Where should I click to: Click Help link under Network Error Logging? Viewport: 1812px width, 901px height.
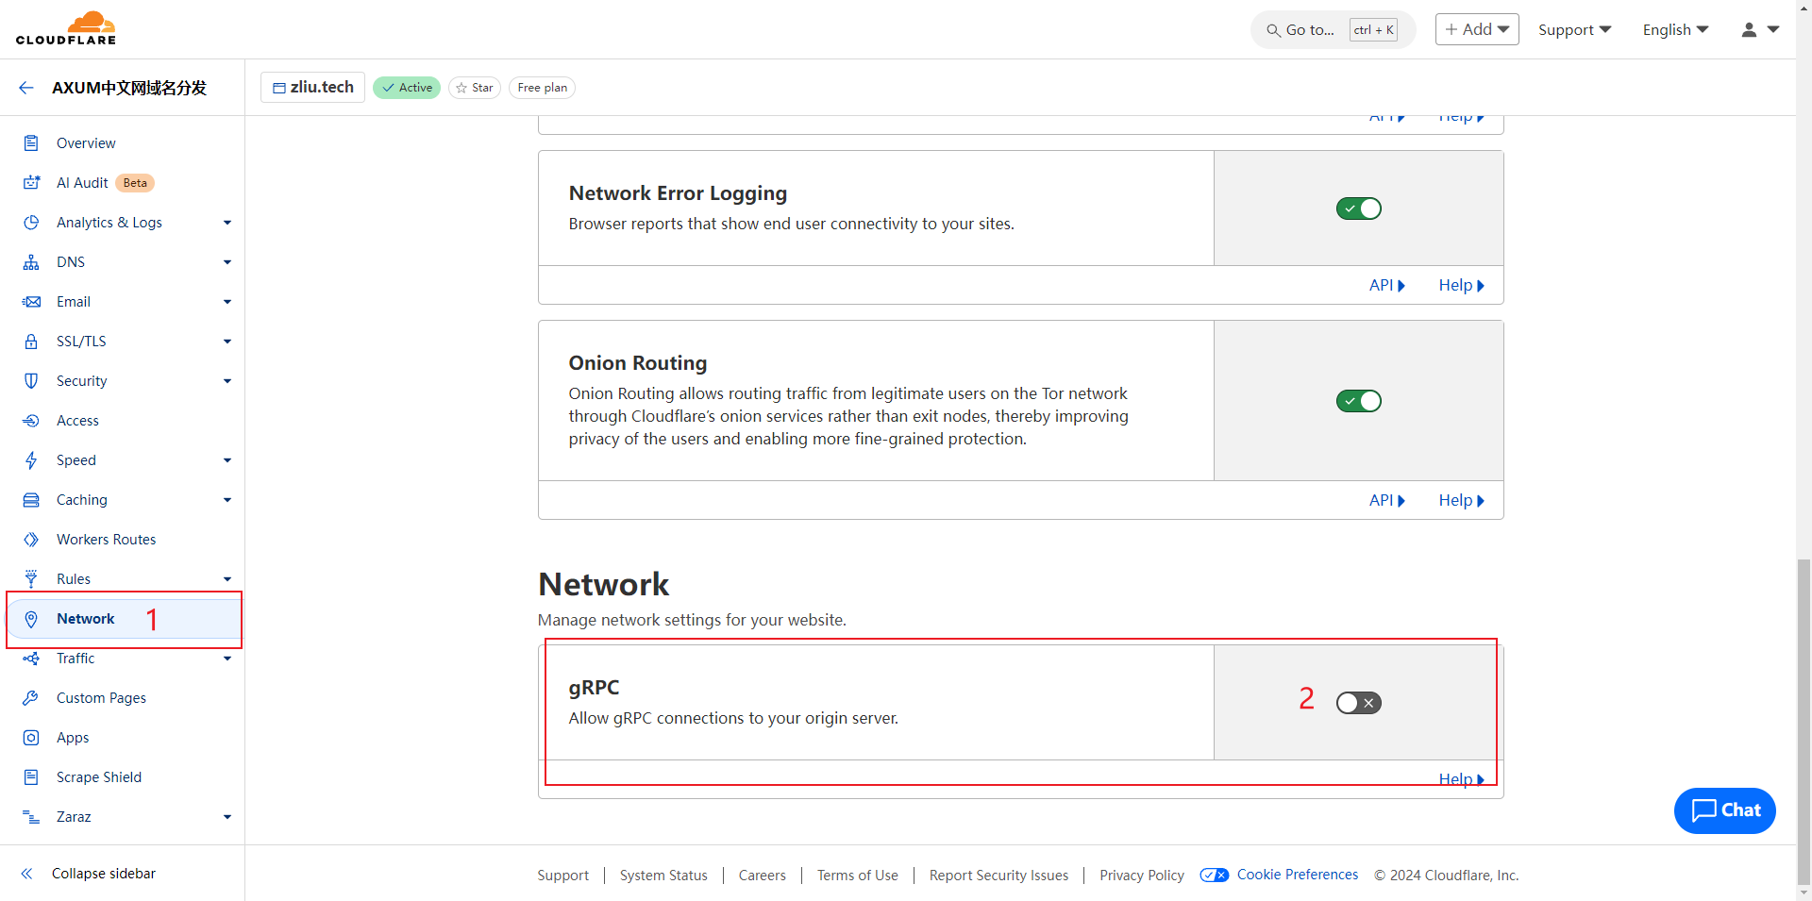pos(1461,285)
